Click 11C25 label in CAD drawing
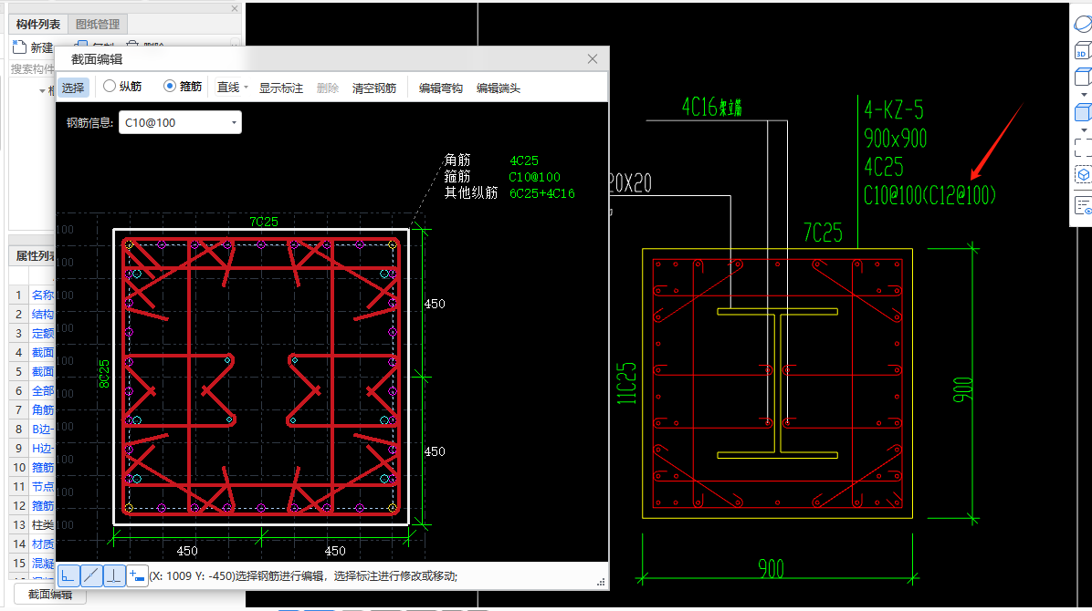1092x611 pixels. click(626, 383)
